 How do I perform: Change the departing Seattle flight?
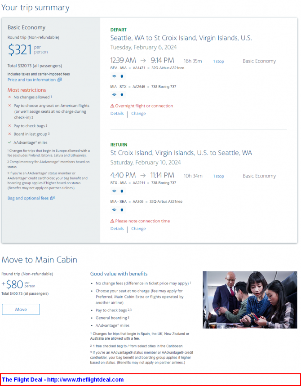point(138,114)
